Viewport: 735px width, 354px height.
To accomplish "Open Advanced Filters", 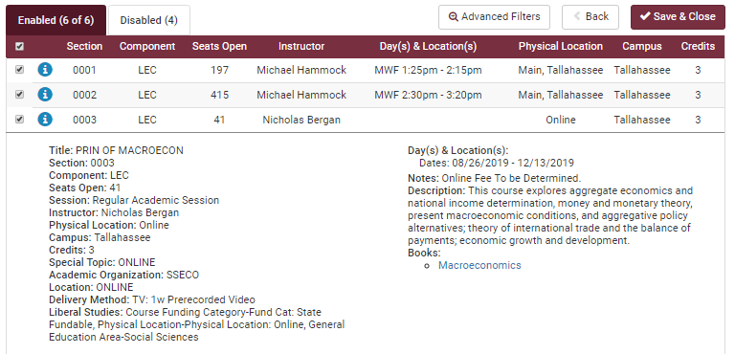I will click(494, 17).
